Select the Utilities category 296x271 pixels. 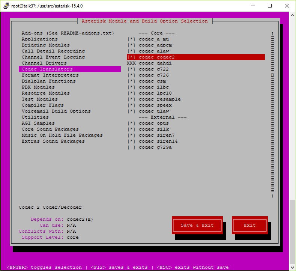[35, 117]
